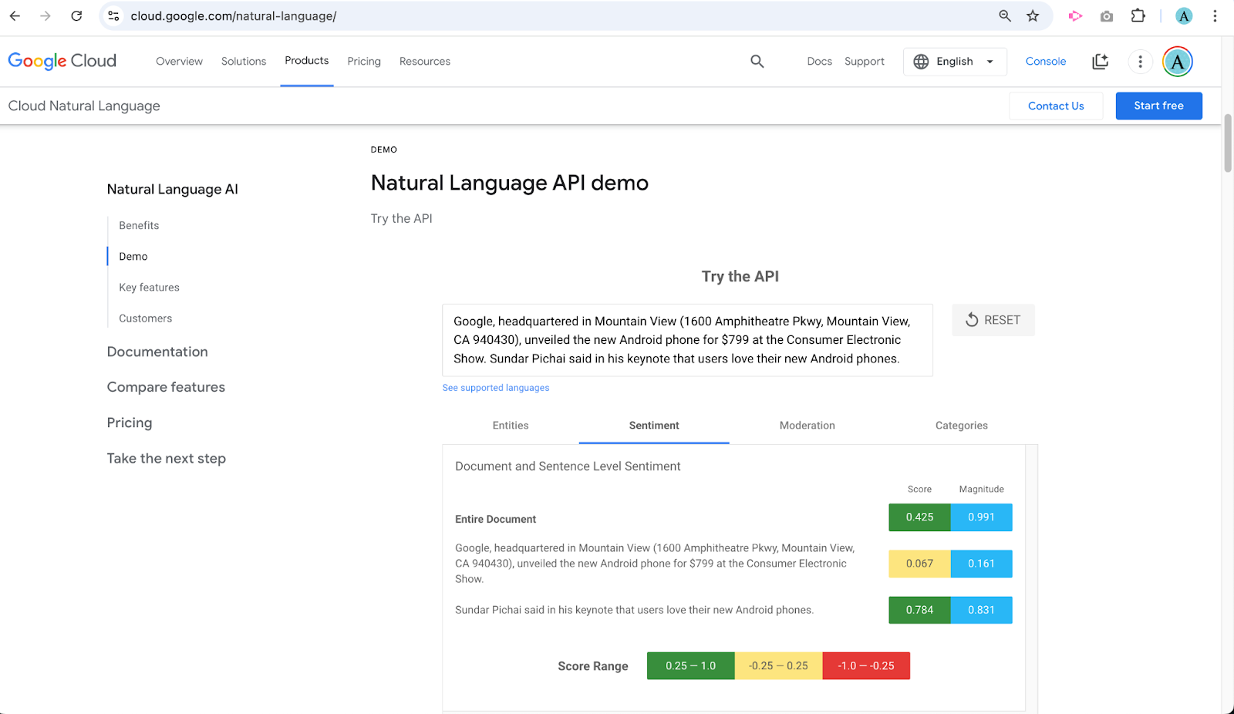
Task: Jump to Take the next step section
Action: (x=167, y=459)
